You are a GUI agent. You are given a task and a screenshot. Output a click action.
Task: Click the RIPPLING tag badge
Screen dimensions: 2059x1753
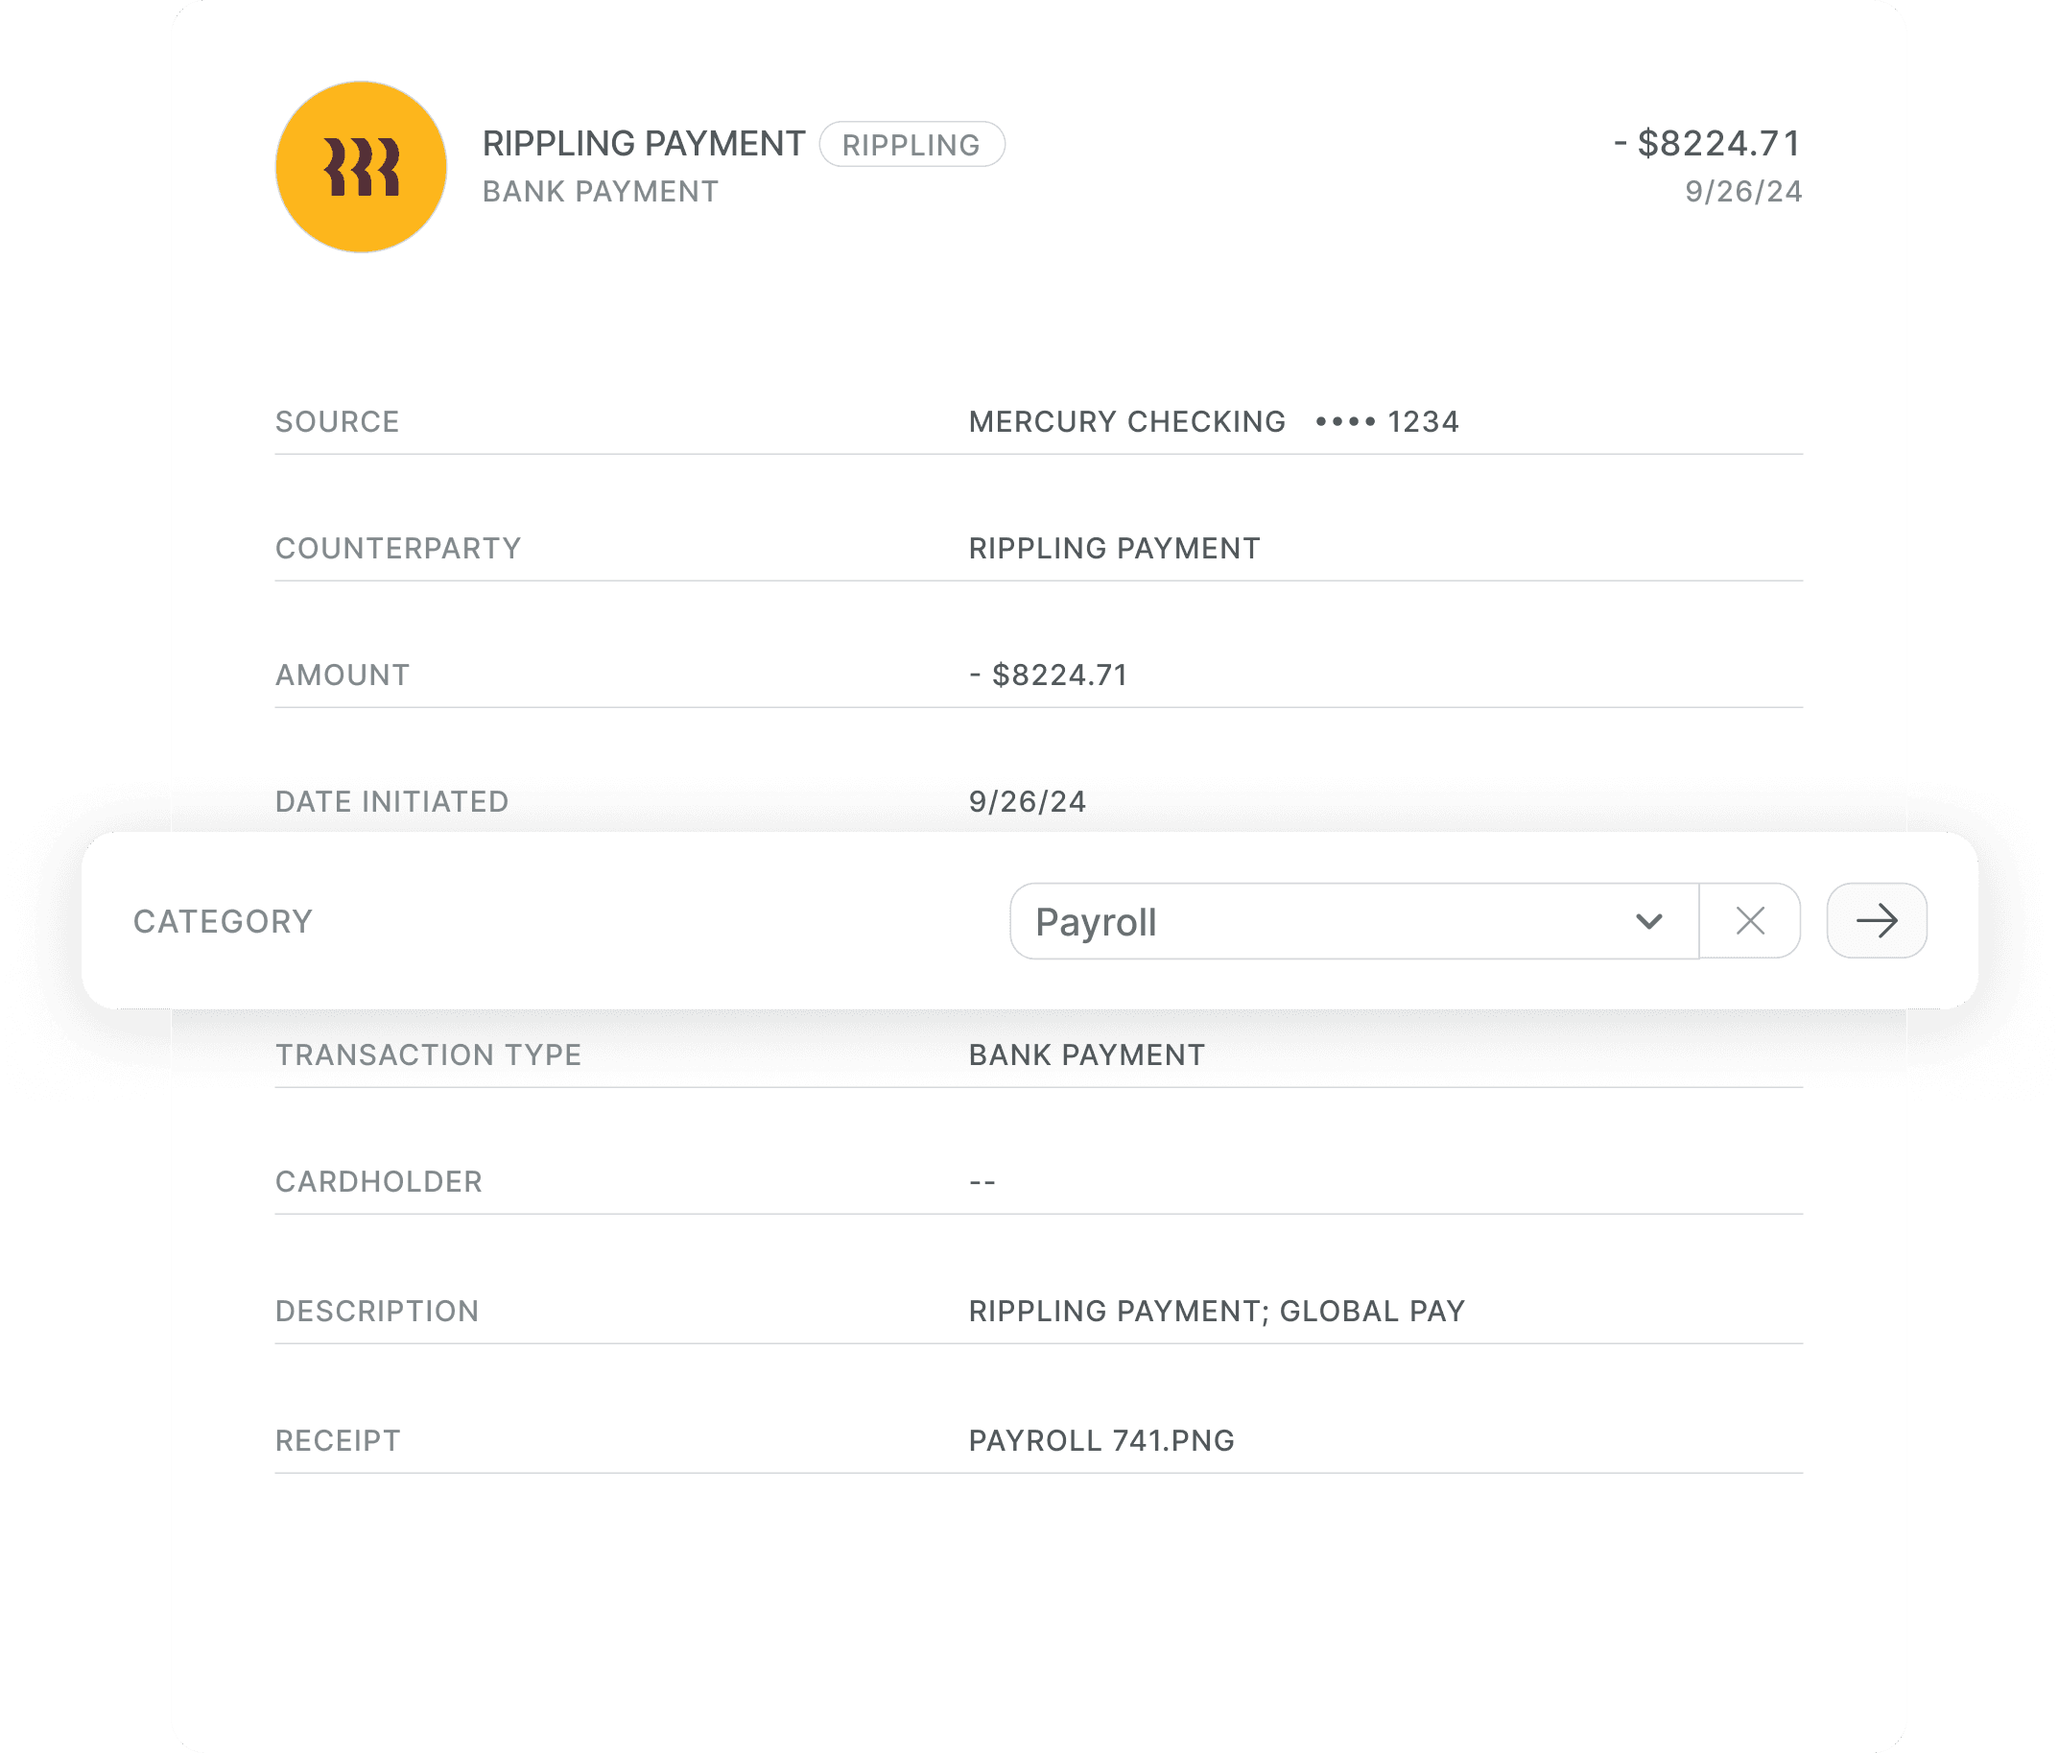[x=911, y=145]
